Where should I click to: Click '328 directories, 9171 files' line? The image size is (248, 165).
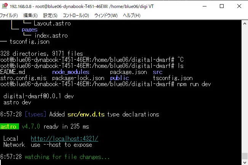[x=42, y=54]
